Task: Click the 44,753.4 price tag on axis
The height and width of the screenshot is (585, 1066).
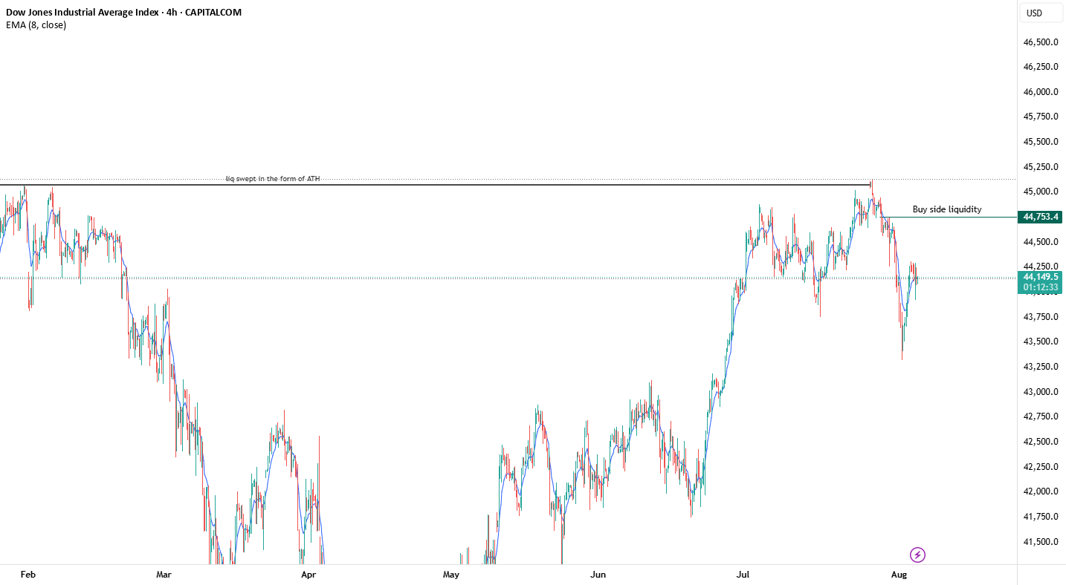Action: coord(1041,217)
